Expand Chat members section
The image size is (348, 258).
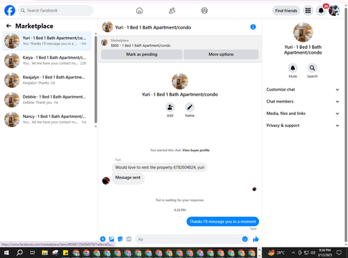303,102
